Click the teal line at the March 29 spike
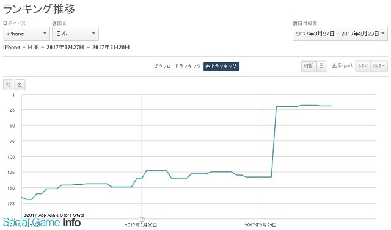The height and width of the screenshot is (230, 391). [274, 142]
